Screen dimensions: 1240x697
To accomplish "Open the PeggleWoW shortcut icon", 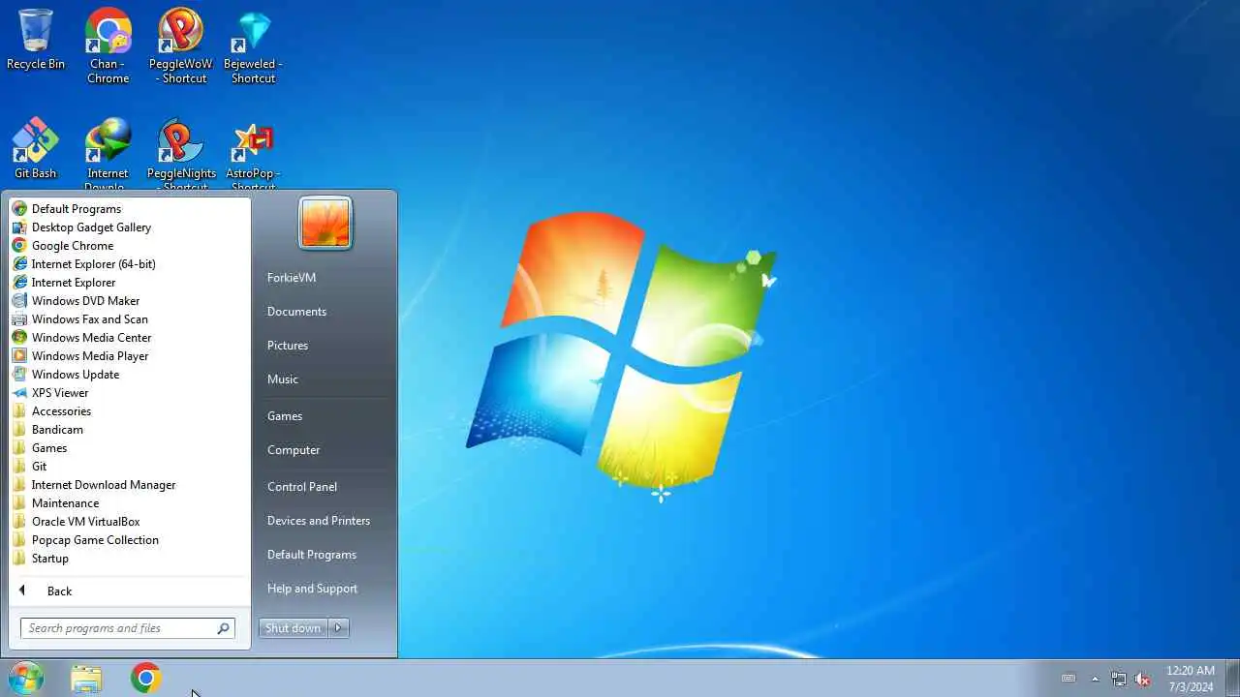I will [180, 45].
